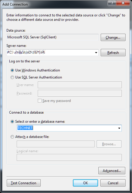Click the TECHNET database name field
The image size is (132, 193).
pos(69,128)
